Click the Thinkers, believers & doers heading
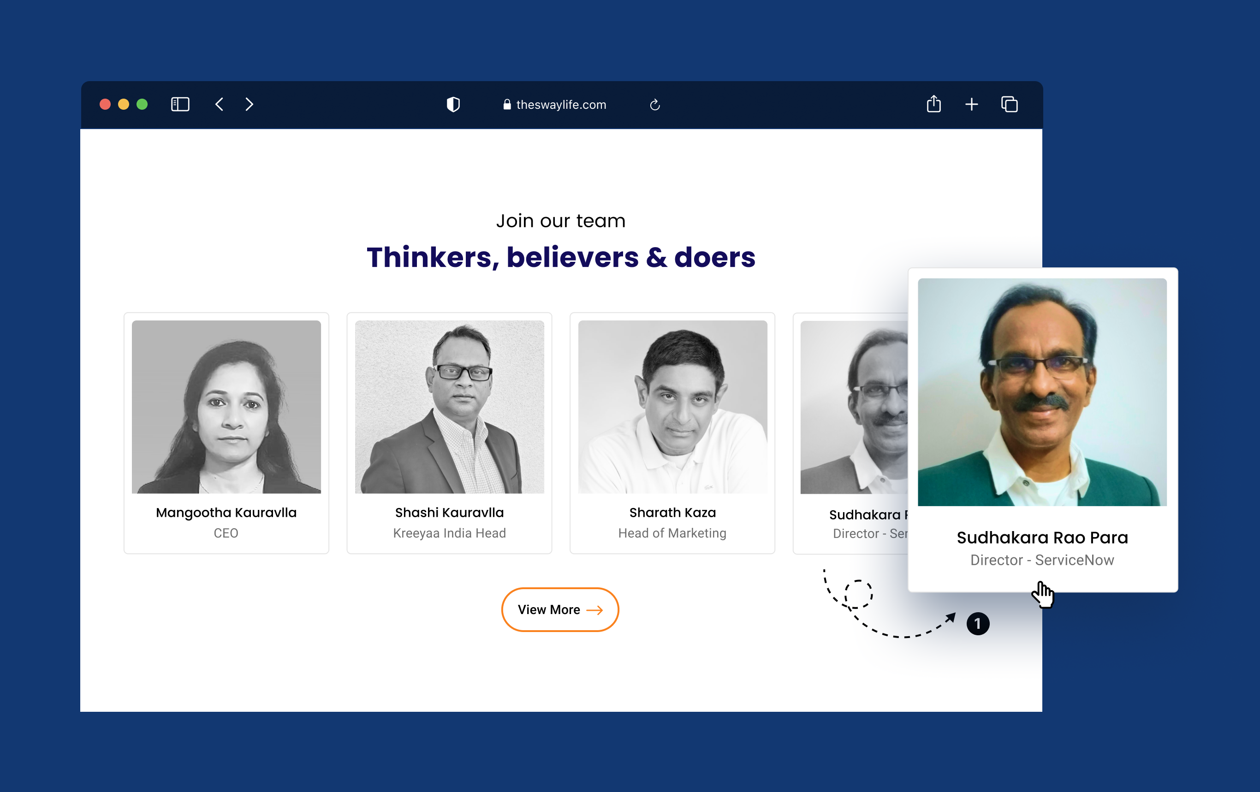This screenshot has width=1260, height=792. pyautogui.click(x=561, y=257)
